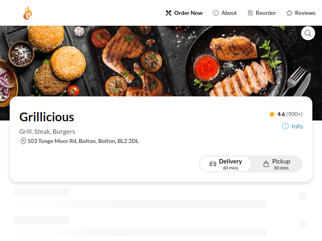Click the Grillicious flame logo
Screen dimensions: 322x241
click(x=27, y=13)
